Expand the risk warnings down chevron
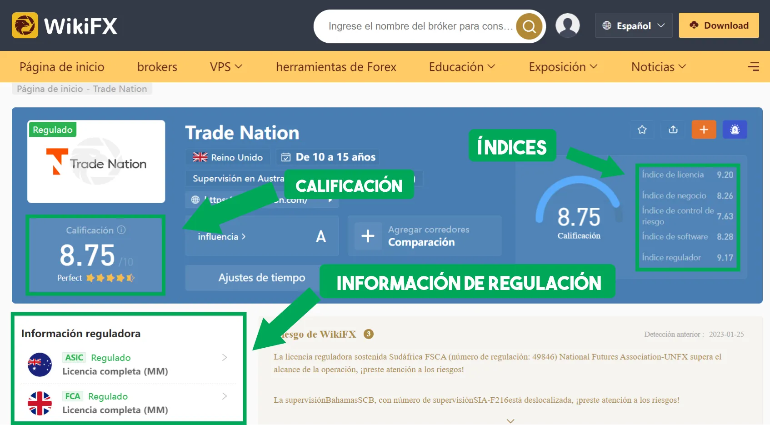Screen dimensions: 770x425 click(x=510, y=421)
